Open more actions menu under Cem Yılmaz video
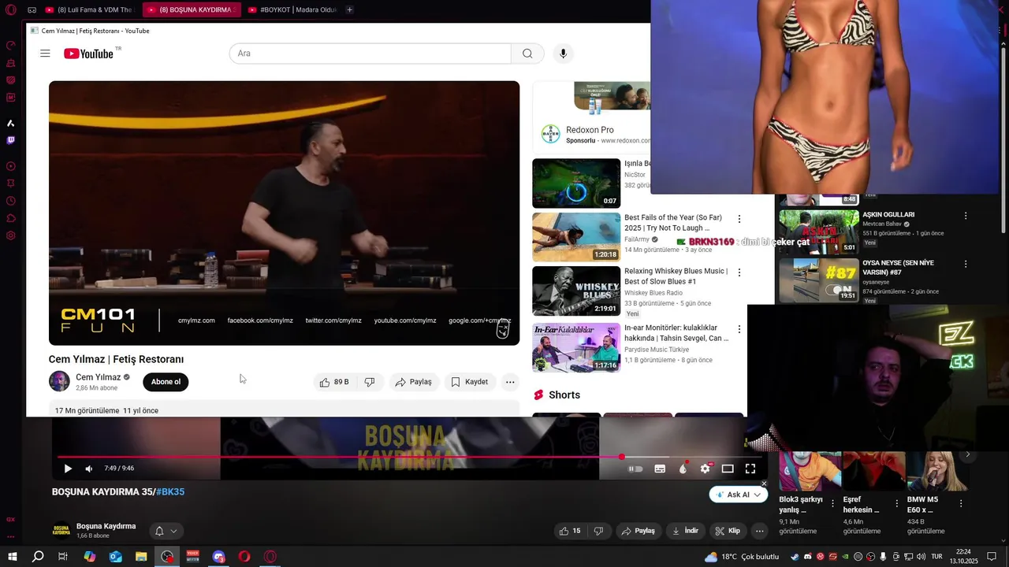The image size is (1009, 567). click(x=510, y=382)
